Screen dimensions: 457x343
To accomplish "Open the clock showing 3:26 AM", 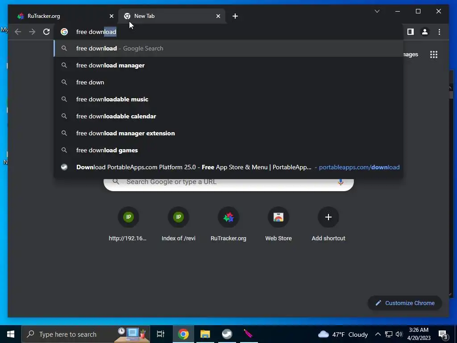I will 419,334.
